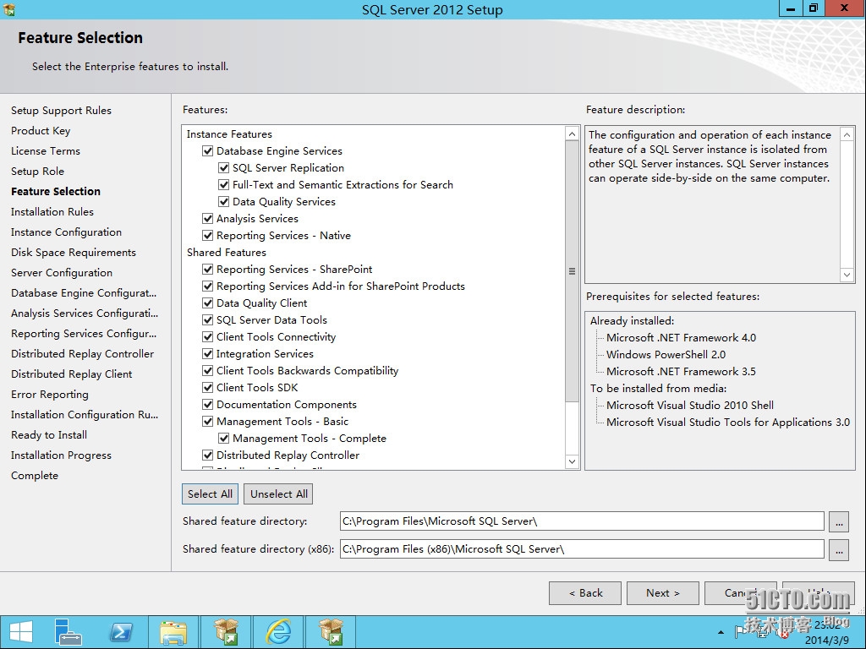Click Feature description scroll down arrow
866x649 pixels.
point(847,275)
